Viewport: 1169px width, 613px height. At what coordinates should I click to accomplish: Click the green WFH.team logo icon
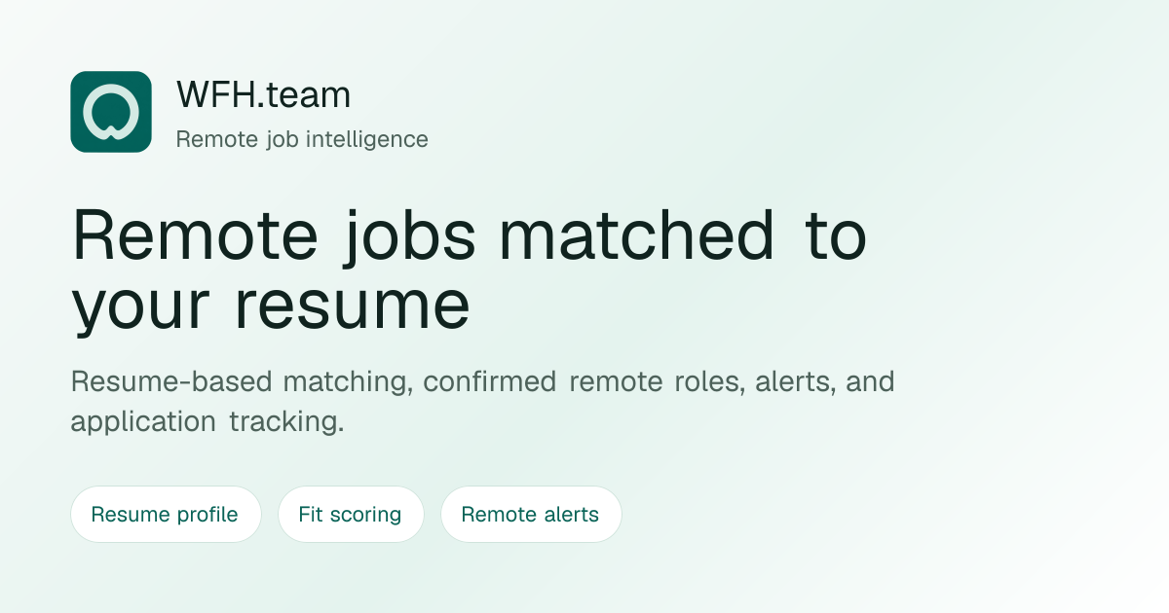coord(111,112)
